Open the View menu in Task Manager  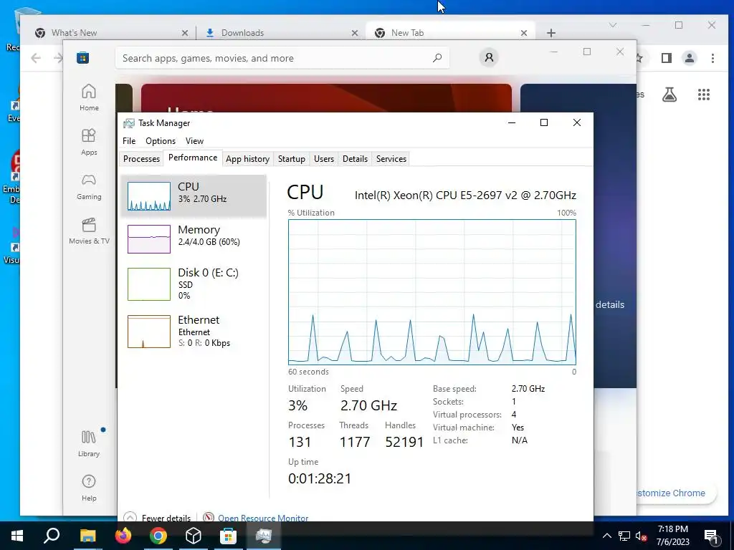click(194, 141)
